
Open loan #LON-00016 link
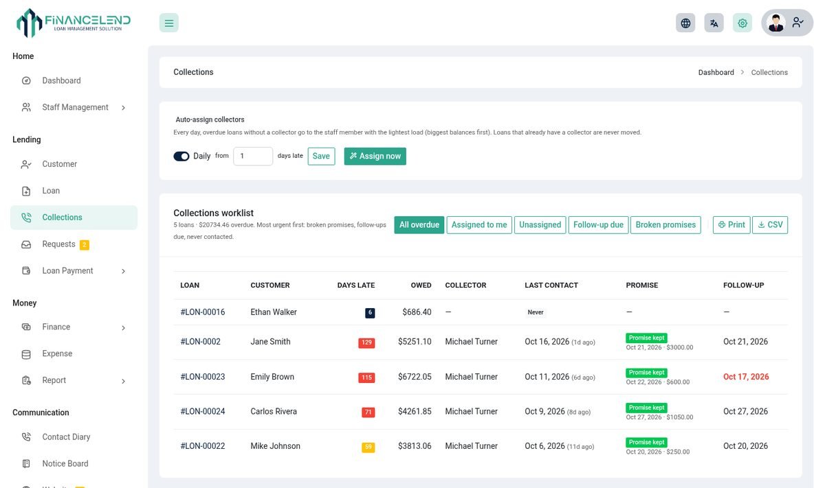(x=203, y=312)
